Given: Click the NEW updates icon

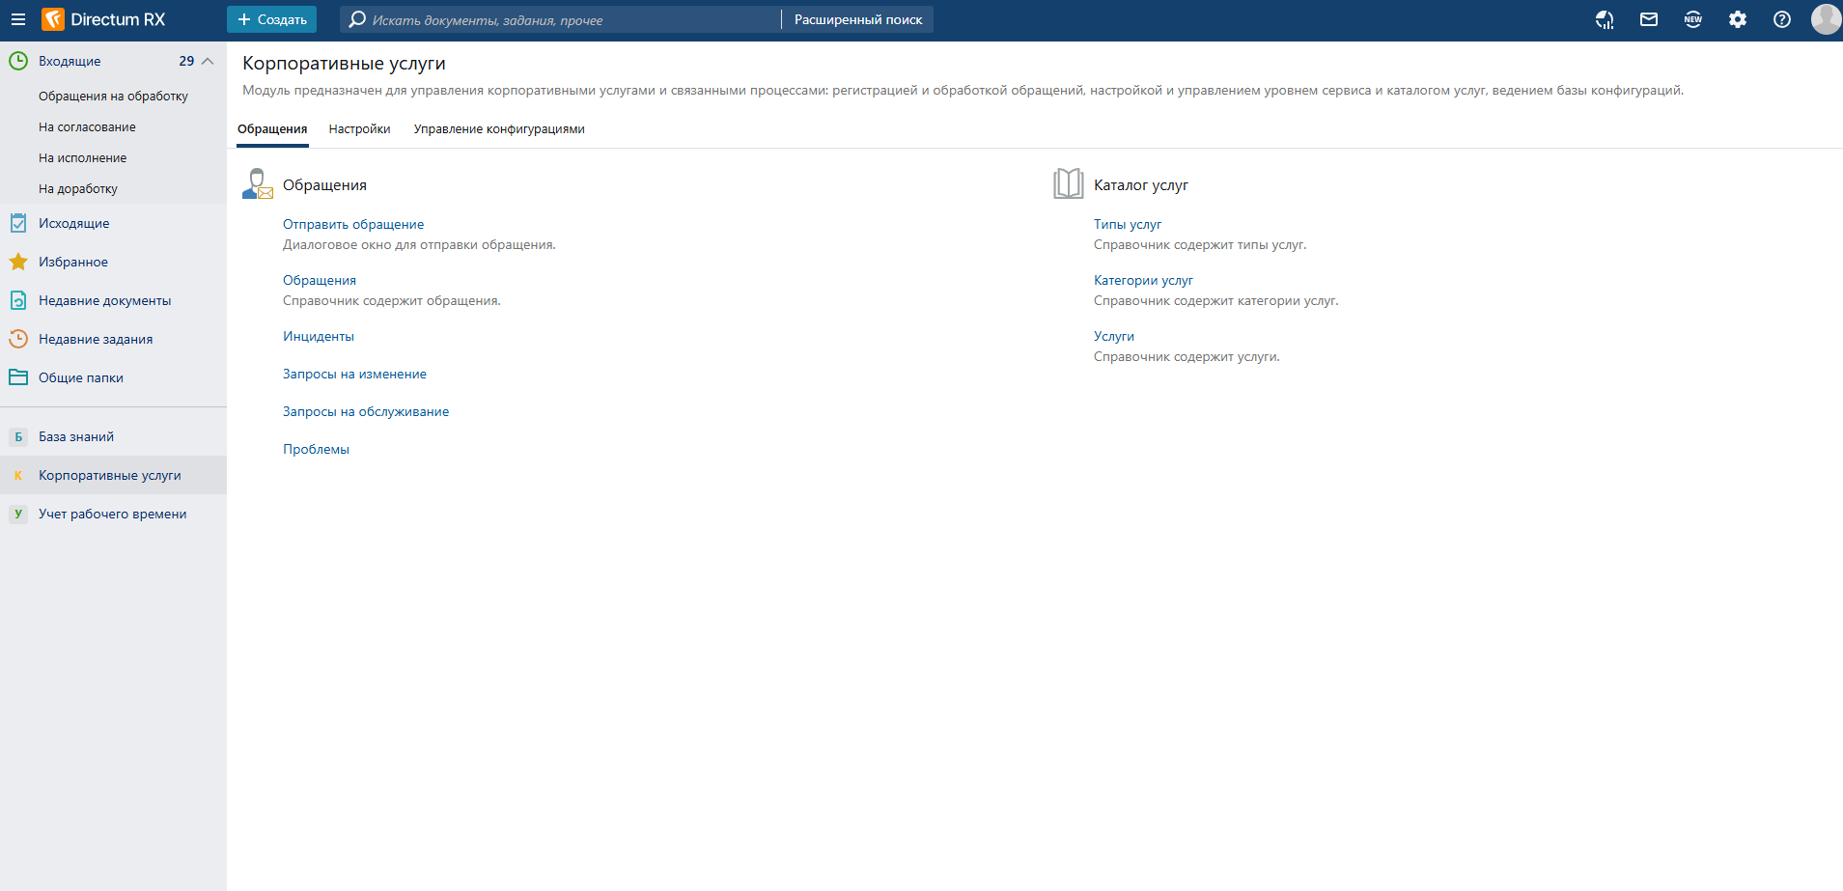Looking at the screenshot, I should pos(1693,19).
